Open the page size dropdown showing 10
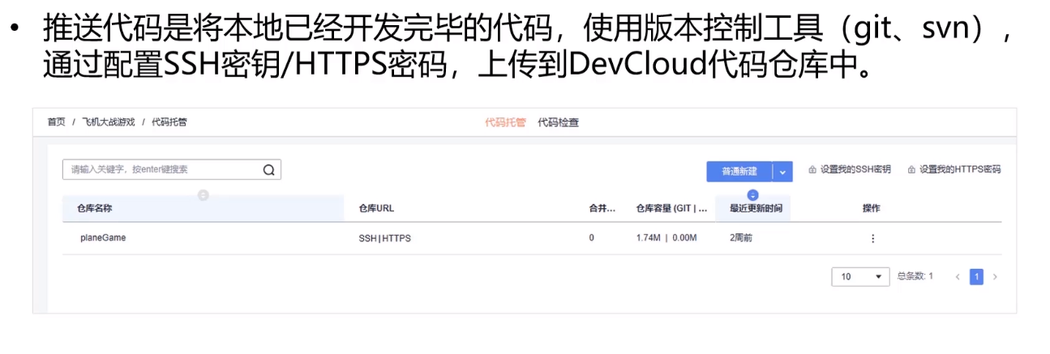The image size is (1050, 354). (861, 277)
